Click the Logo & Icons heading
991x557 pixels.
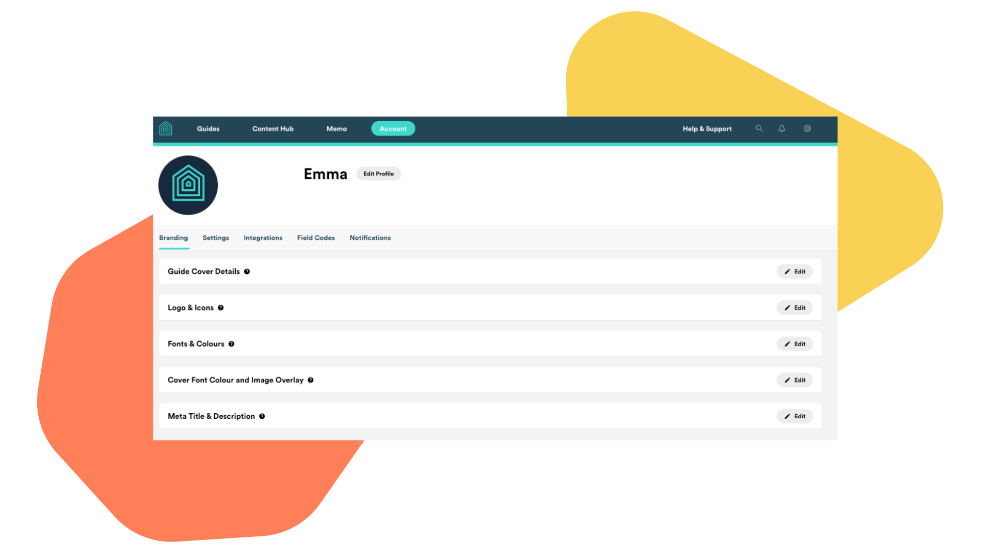(190, 308)
